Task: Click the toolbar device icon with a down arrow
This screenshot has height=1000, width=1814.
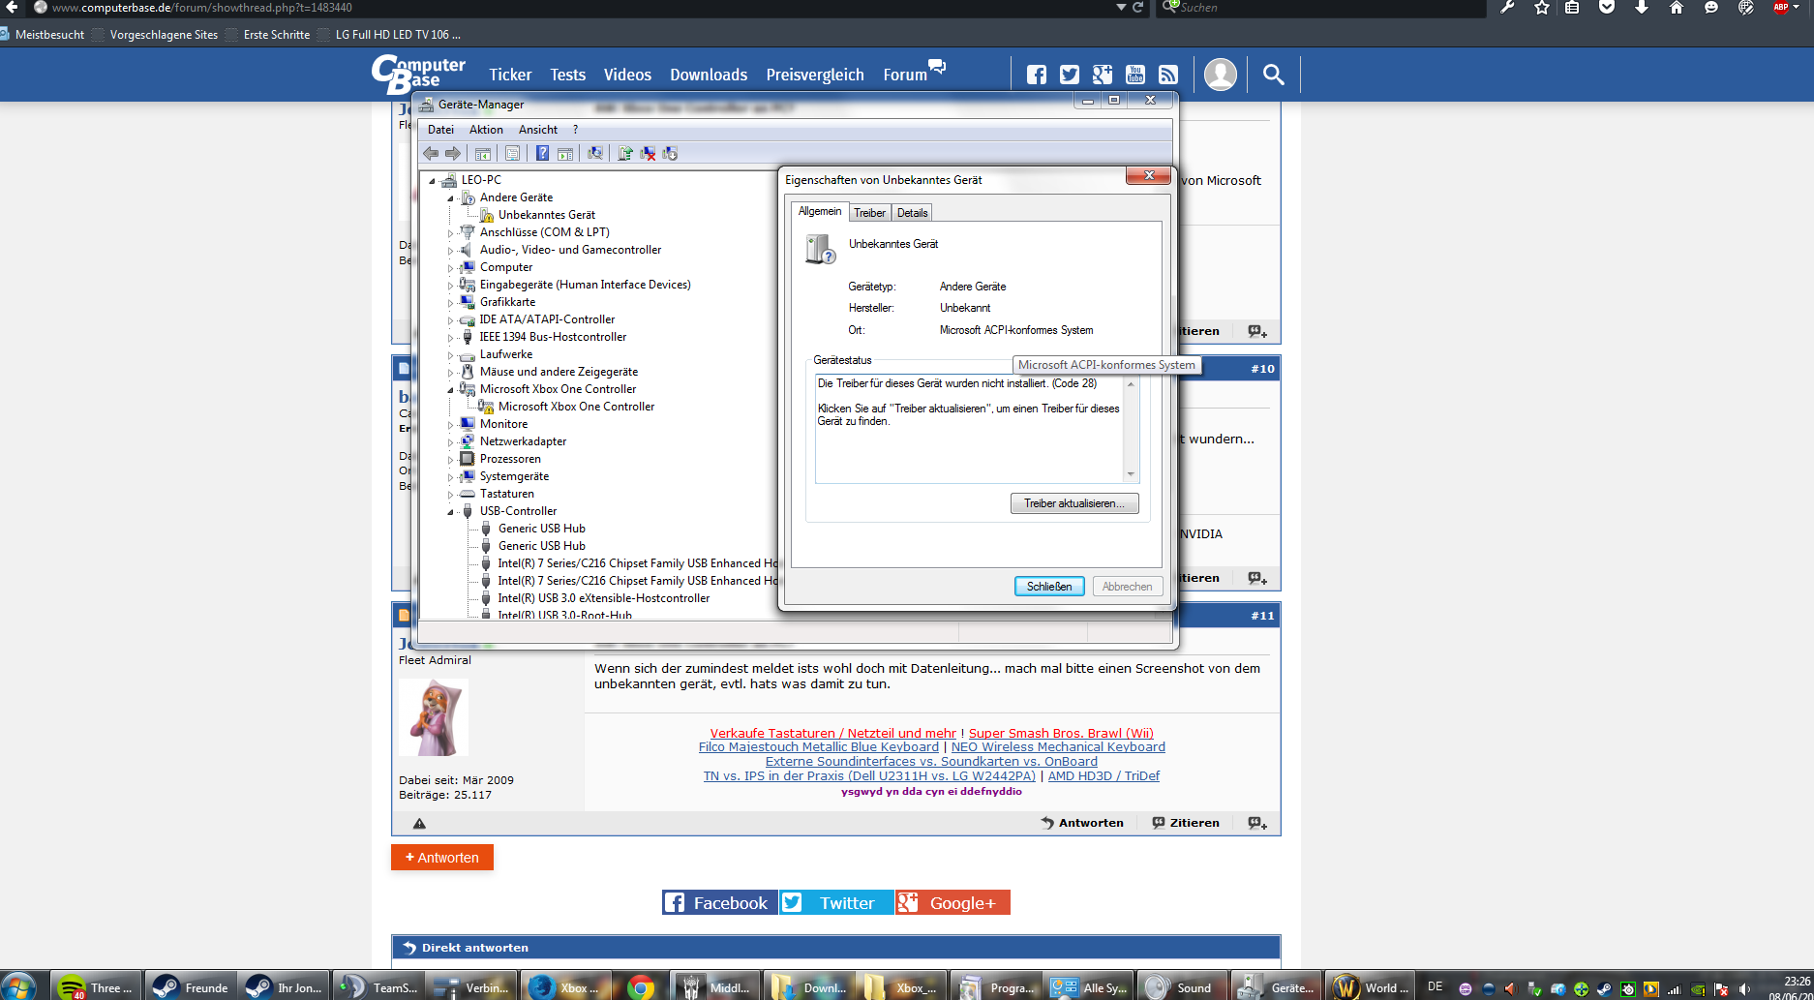Action: click(x=670, y=153)
